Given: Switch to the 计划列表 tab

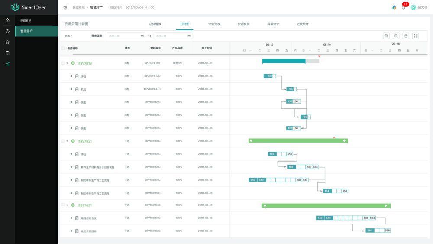Looking at the screenshot, I should (x=214, y=24).
